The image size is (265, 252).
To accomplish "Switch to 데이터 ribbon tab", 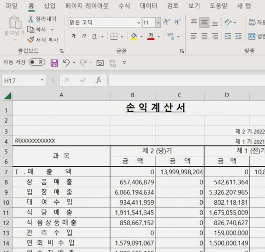I will click(x=148, y=6).
